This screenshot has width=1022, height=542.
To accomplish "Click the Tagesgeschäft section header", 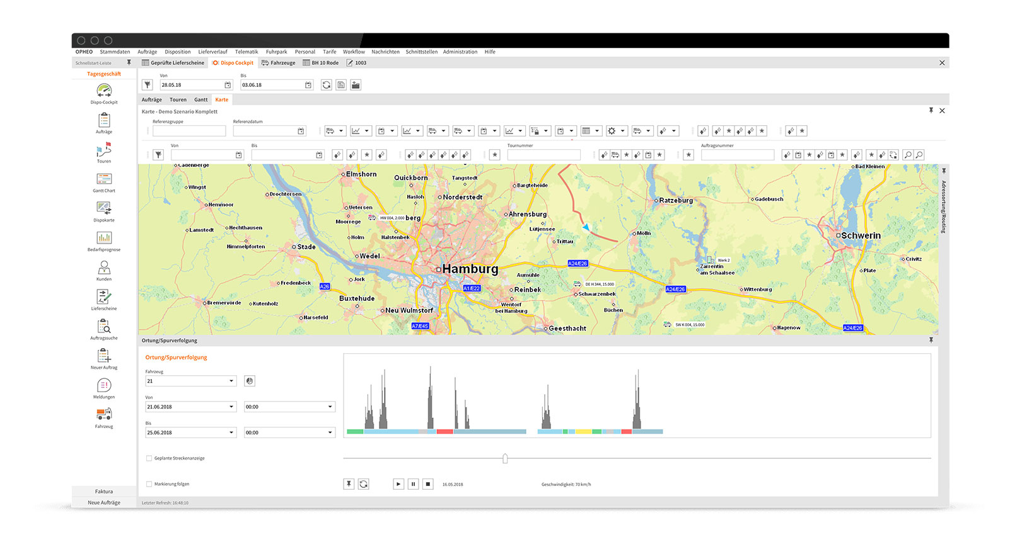I will 104,74.
